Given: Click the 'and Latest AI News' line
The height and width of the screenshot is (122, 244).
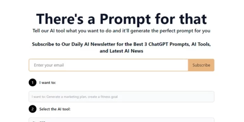Looking at the screenshot, I should [121, 51].
